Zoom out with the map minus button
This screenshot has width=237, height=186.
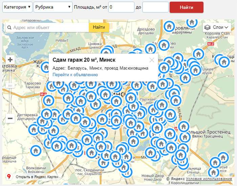pyautogui.click(x=10, y=118)
